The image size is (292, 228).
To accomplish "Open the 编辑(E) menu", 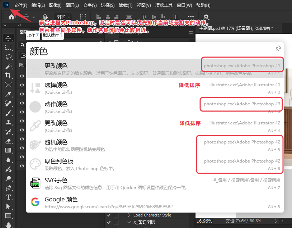I will click(38, 5).
